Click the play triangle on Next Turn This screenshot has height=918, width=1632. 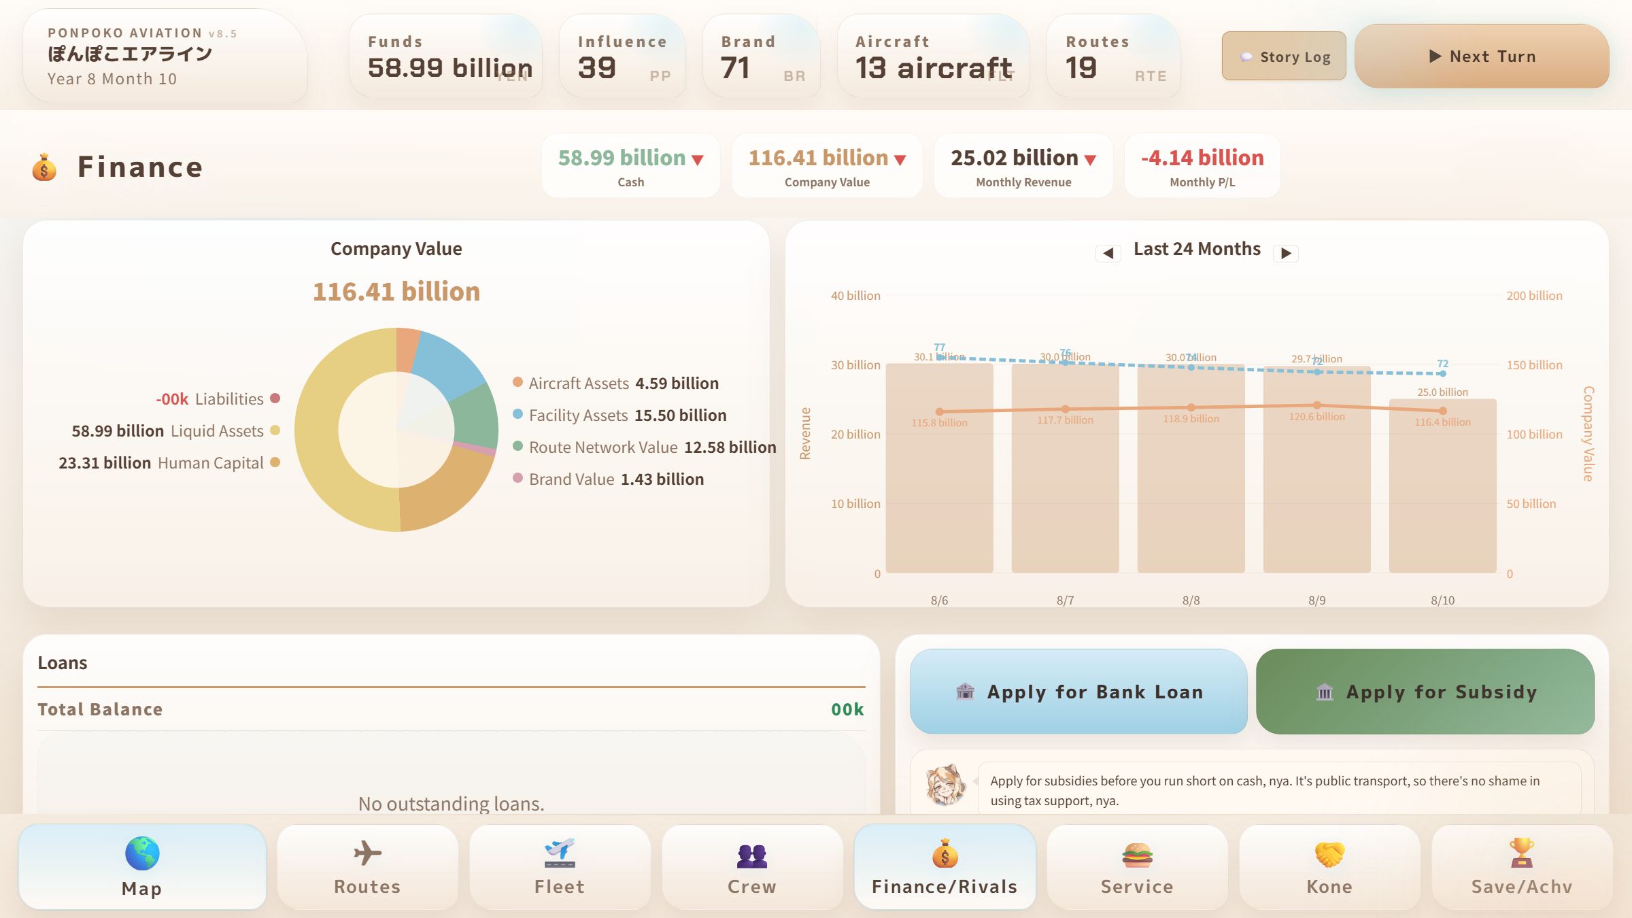[1435, 56]
